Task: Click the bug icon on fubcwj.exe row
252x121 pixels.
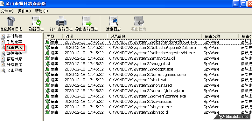Action: (x=48, y=91)
